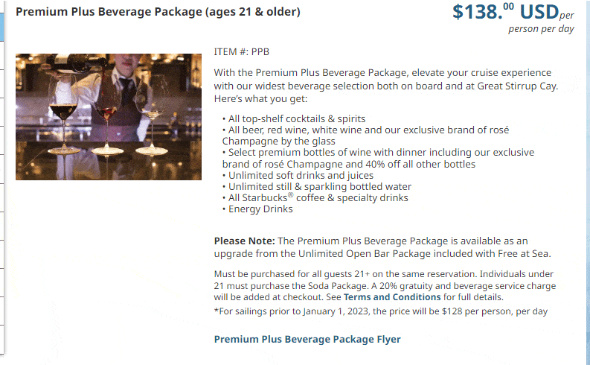Click the still & sparkling bottled water line
590x365 pixels.
317,186
